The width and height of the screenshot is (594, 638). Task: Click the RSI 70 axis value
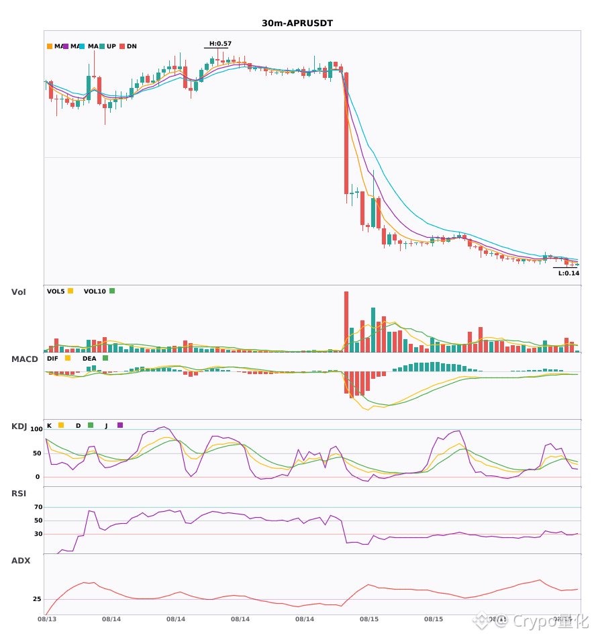tap(38, 507)
